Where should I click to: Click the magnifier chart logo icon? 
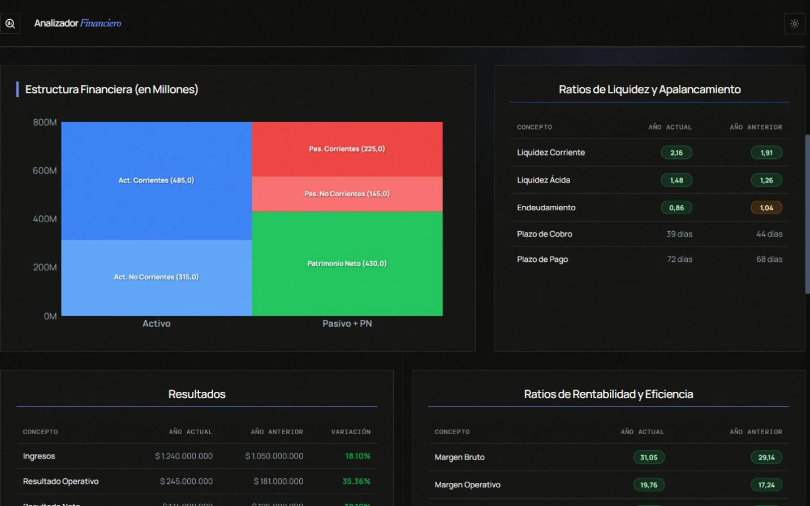[10, 24]
